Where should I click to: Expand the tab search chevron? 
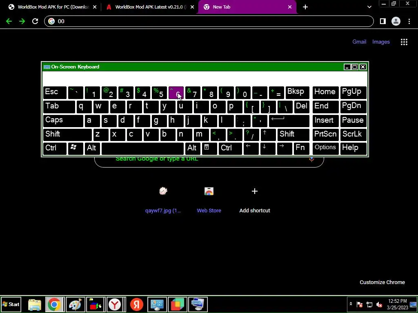pos(369,7)
